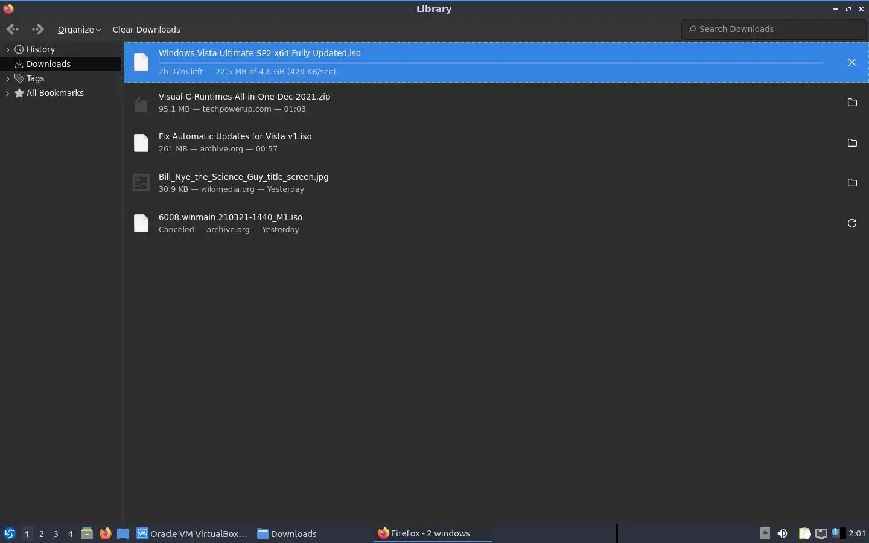The height and width of the screenshot is (543, 869).
Task: Select Downloads in the sidebar
Action: (x=60, y=64)
